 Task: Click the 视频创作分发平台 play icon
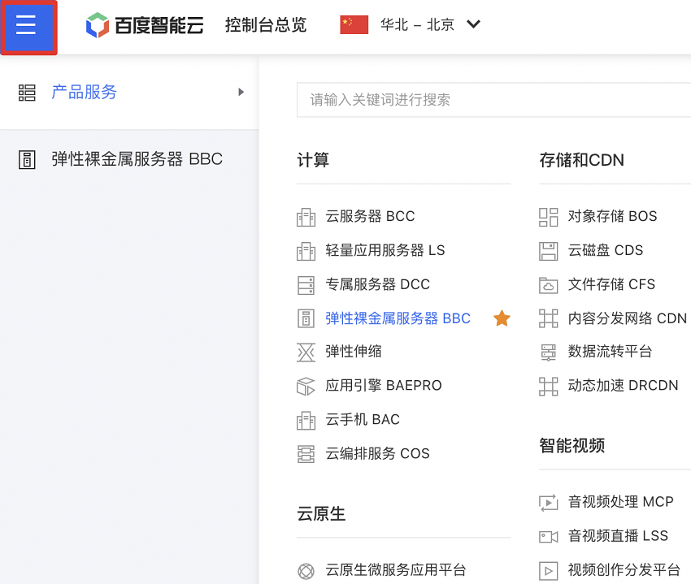click(548, 571)
